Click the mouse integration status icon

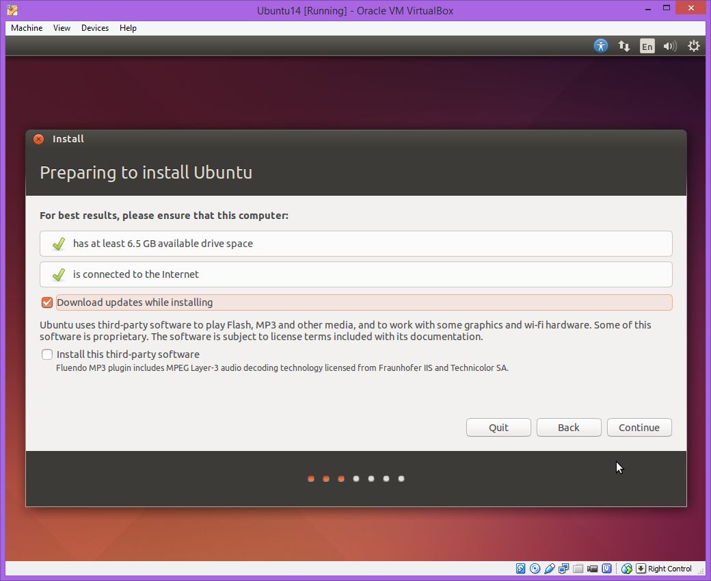point(627,568)
